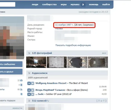The image size is (131, 110).
Task: Click the send gift link подарок
Action: [8, 101]
